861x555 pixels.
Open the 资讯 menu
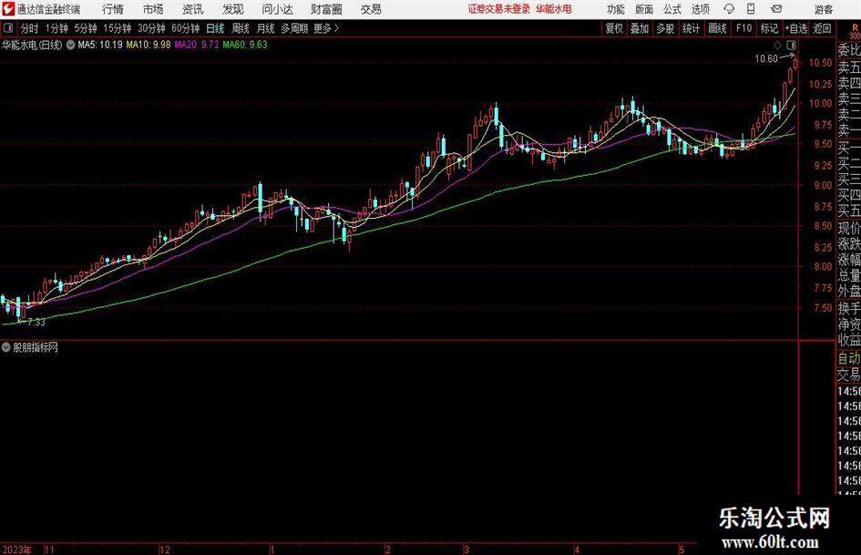[x=193, y=9]
